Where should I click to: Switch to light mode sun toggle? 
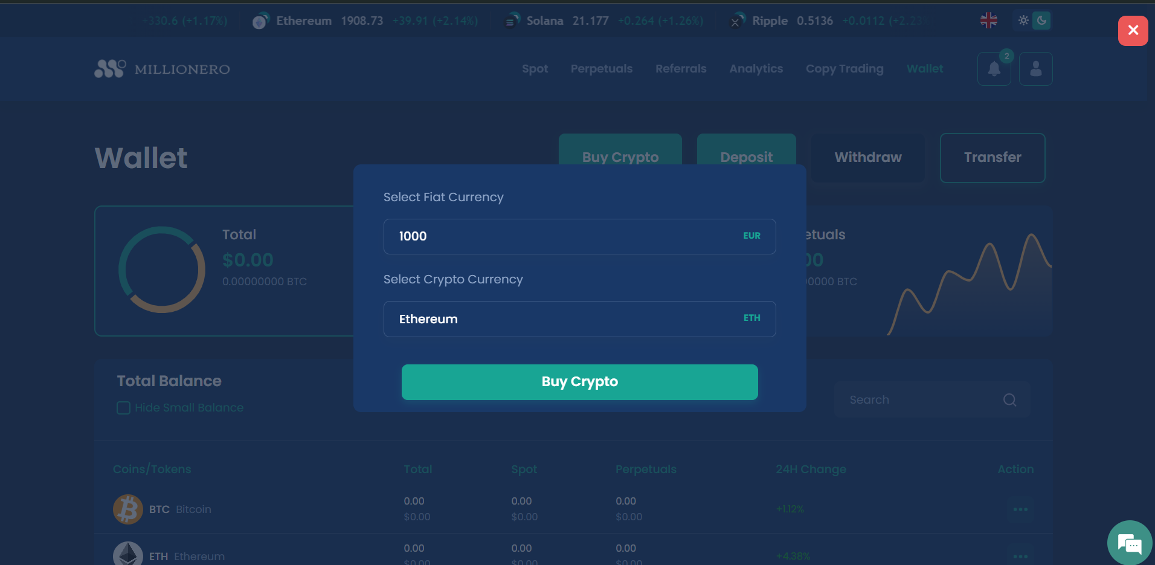click(x=1023, y=21)
